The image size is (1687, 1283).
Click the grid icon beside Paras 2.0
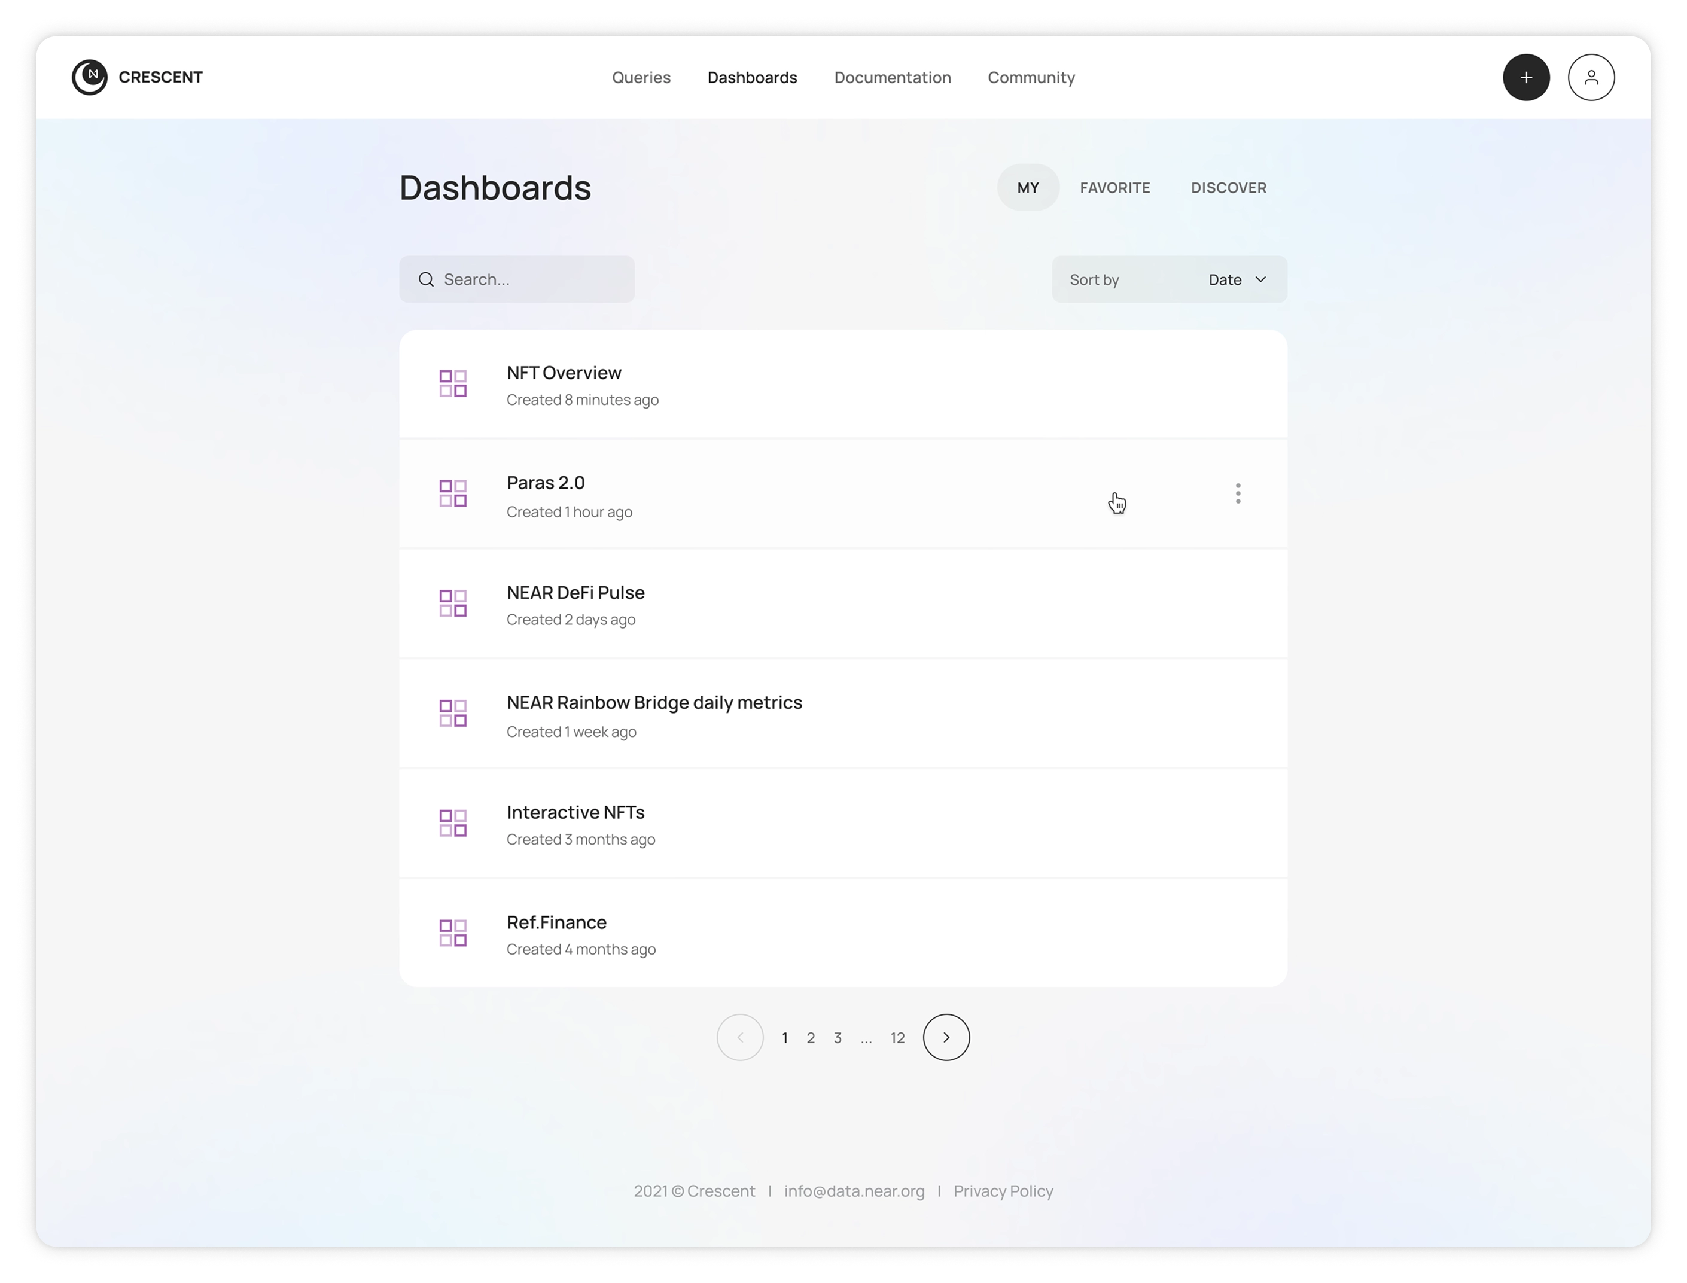tap(453, 493)
